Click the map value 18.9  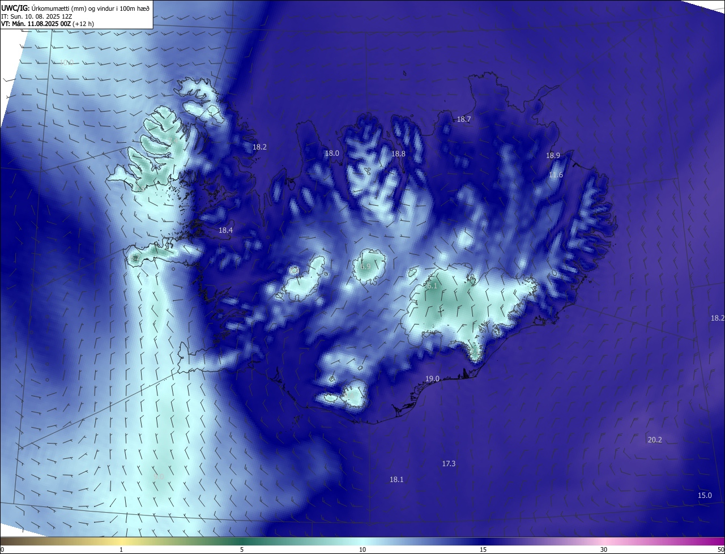553,155
